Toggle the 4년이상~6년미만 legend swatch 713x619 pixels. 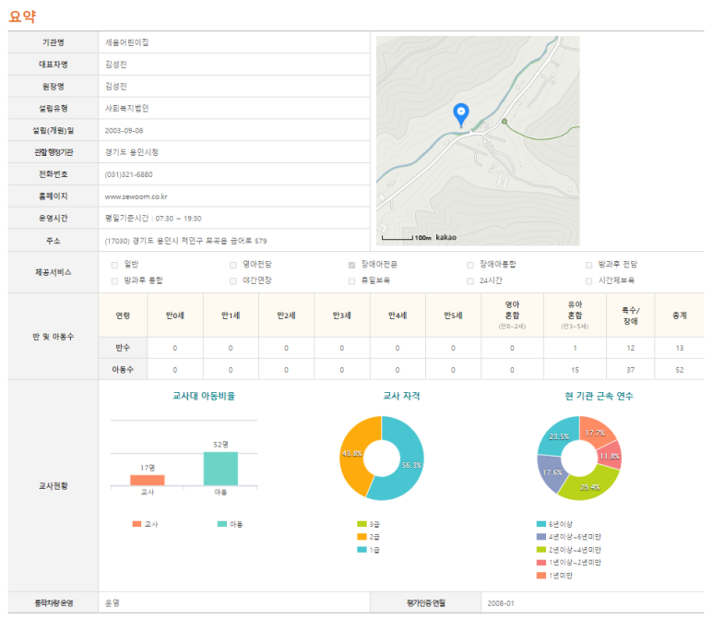[541, 537]
